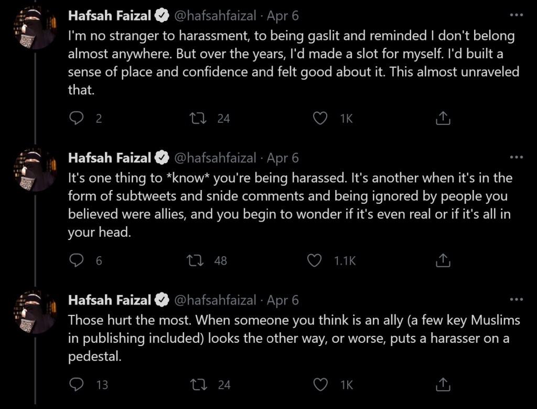537x409 pixels.
Task: Open Hafsah Faizal profile from first tweet name
Action: click(x=109, y=16)
